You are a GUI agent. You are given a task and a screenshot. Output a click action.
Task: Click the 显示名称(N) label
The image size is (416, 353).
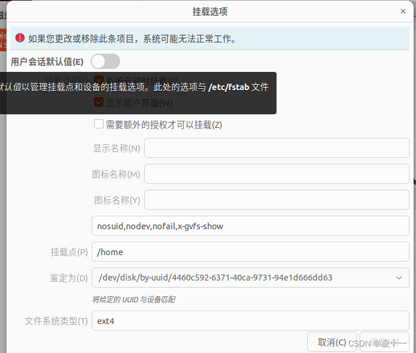[x=117, y=149]
